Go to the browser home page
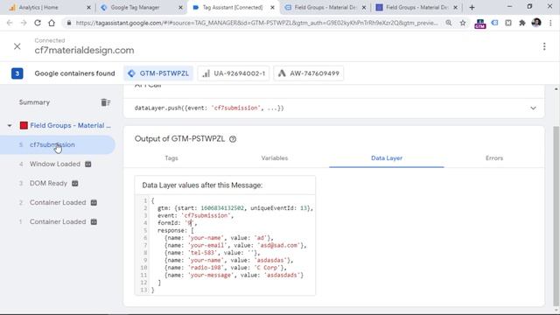This screenshot has width=560, height=315. point(52,23)
